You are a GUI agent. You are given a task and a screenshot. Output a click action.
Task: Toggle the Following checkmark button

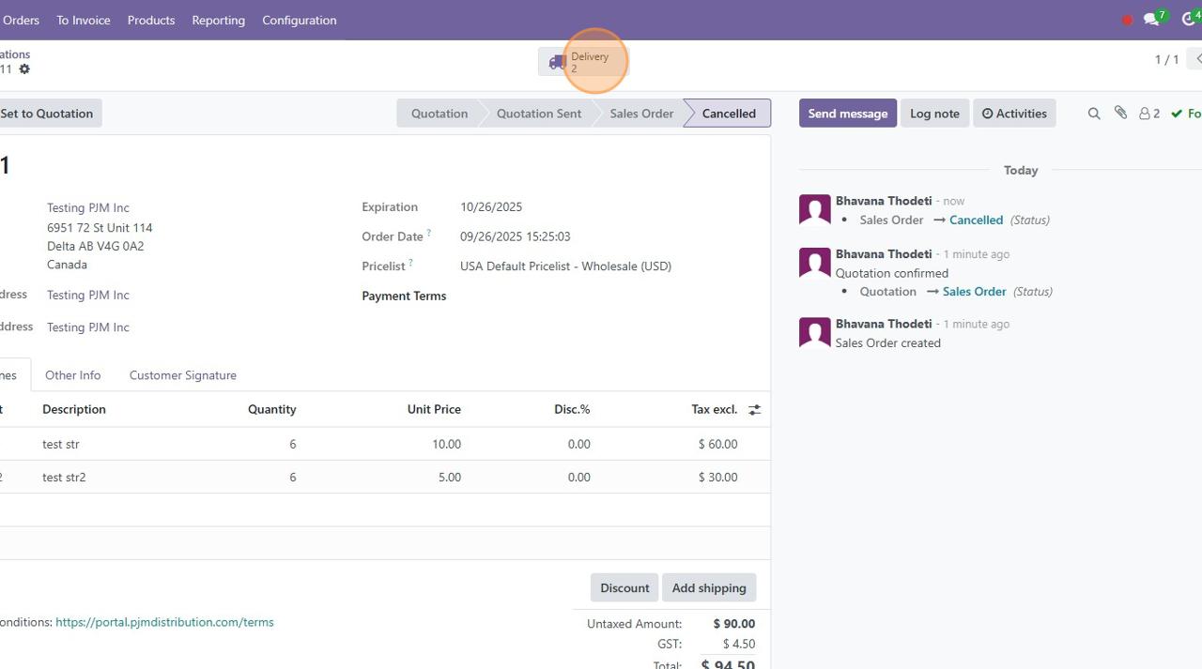[1185, 114]
